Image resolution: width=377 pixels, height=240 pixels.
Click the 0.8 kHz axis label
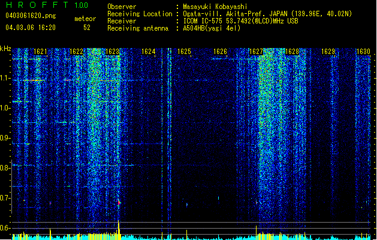(x=5, y=168)
